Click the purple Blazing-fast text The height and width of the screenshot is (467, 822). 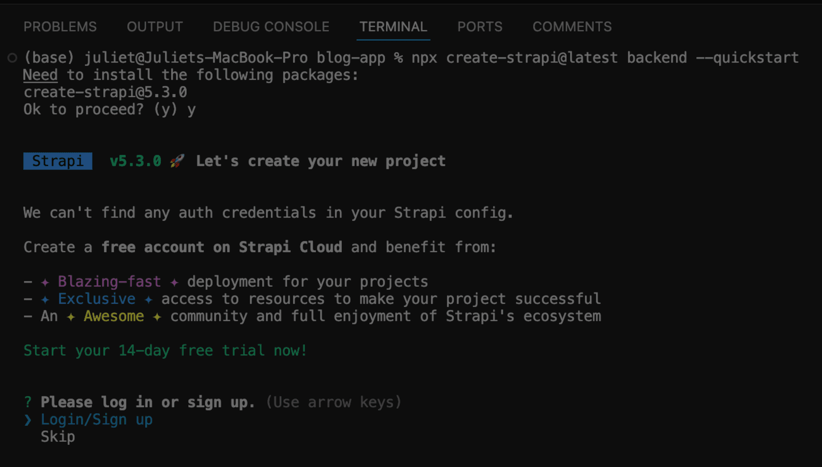[109, 282]
